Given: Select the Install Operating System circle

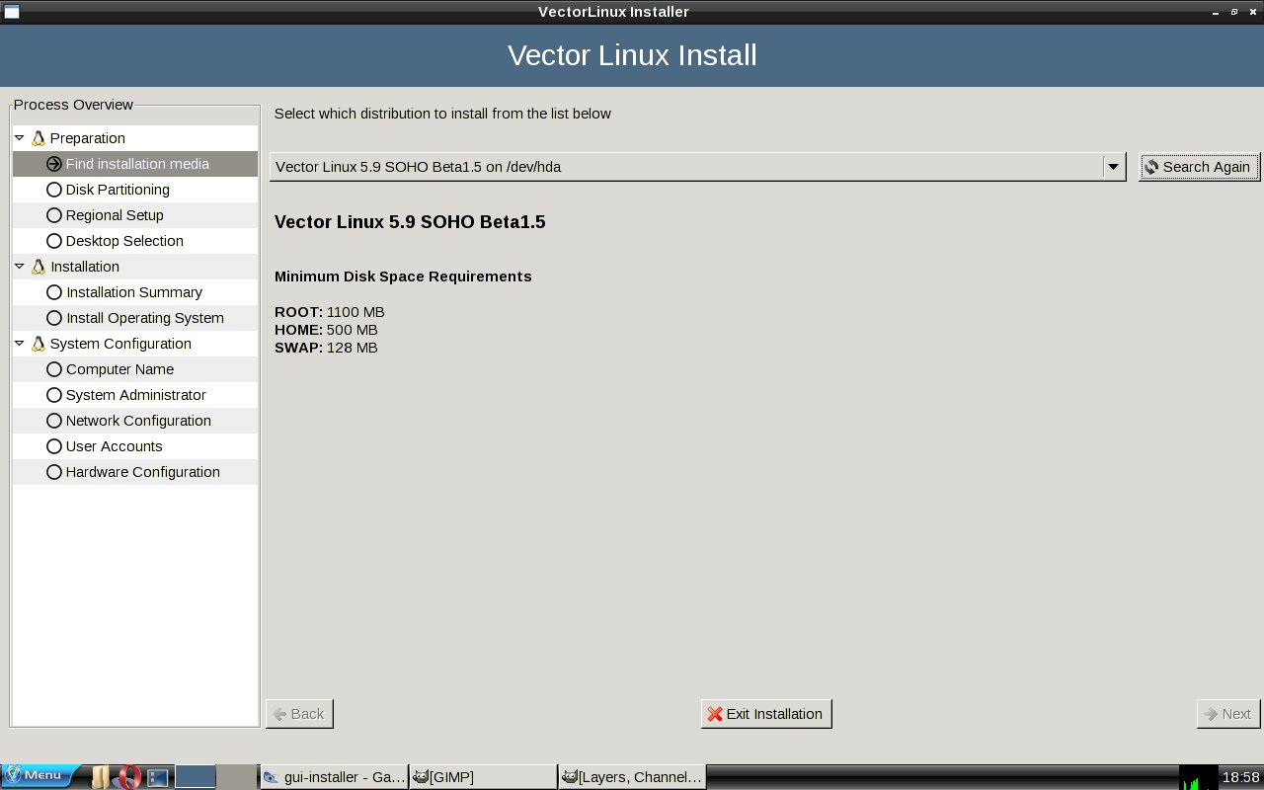Looking at the screenshot, I should point(54,318).
